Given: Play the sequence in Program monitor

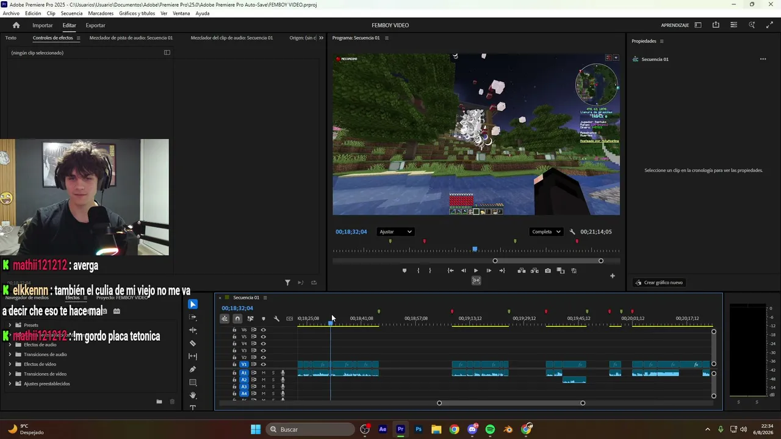Looking at the screenshot, I should (476, 271).
